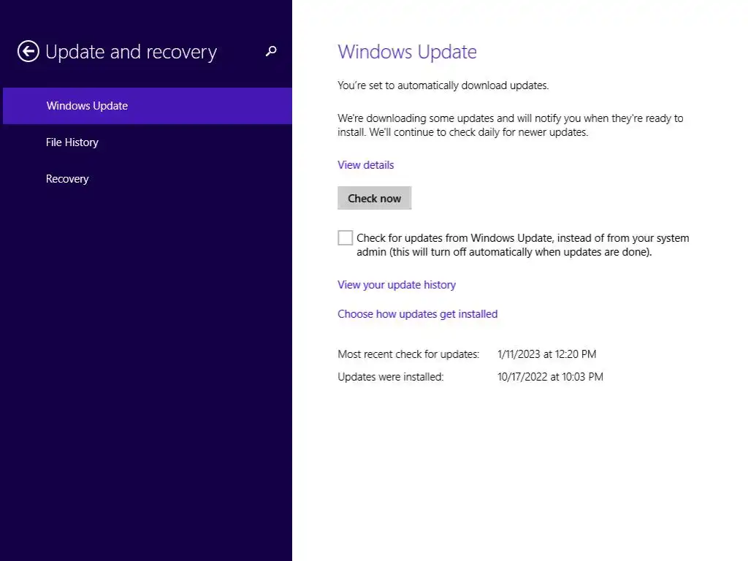
Task: Go back using the circled arrow icon
Action: pos(28,51)
